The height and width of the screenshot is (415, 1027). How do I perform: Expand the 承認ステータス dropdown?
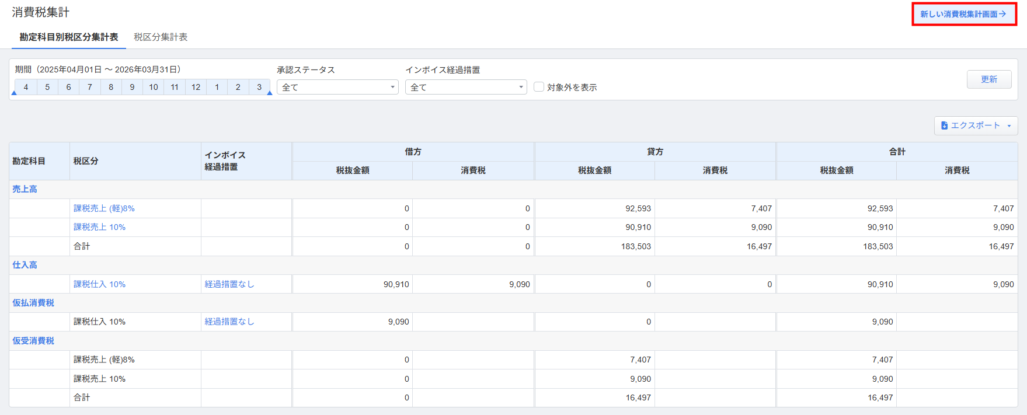(x=337, y=87)
